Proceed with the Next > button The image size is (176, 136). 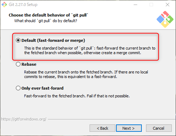129,128
